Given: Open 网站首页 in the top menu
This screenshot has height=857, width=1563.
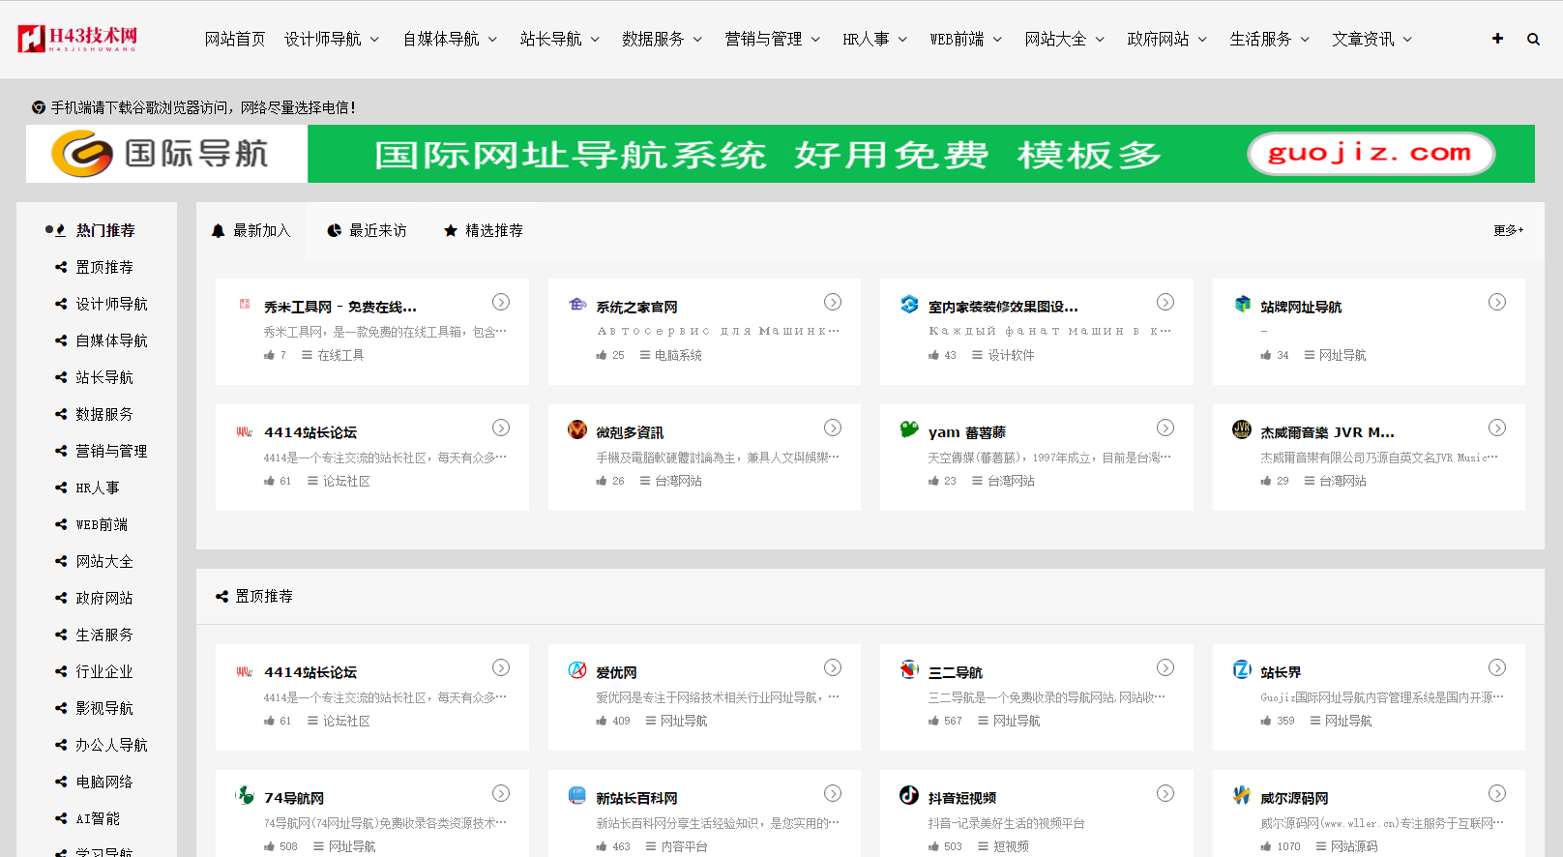Looking at the screenshot, I should click(235, 40).
